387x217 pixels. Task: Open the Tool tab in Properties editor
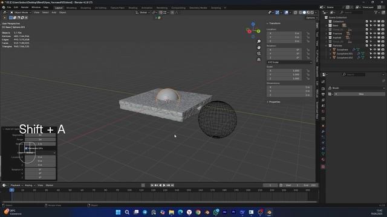click(x=323, y=82)
